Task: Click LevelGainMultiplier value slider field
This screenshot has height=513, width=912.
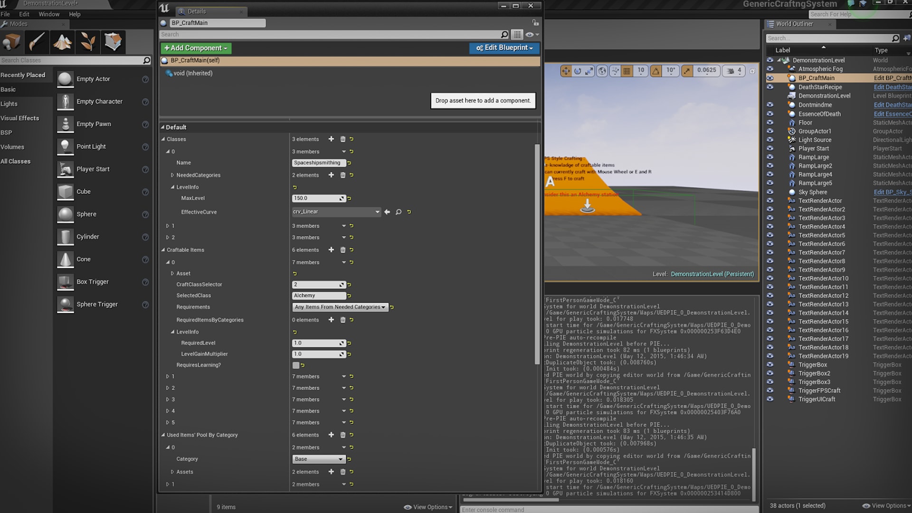Action: (318, 354)
